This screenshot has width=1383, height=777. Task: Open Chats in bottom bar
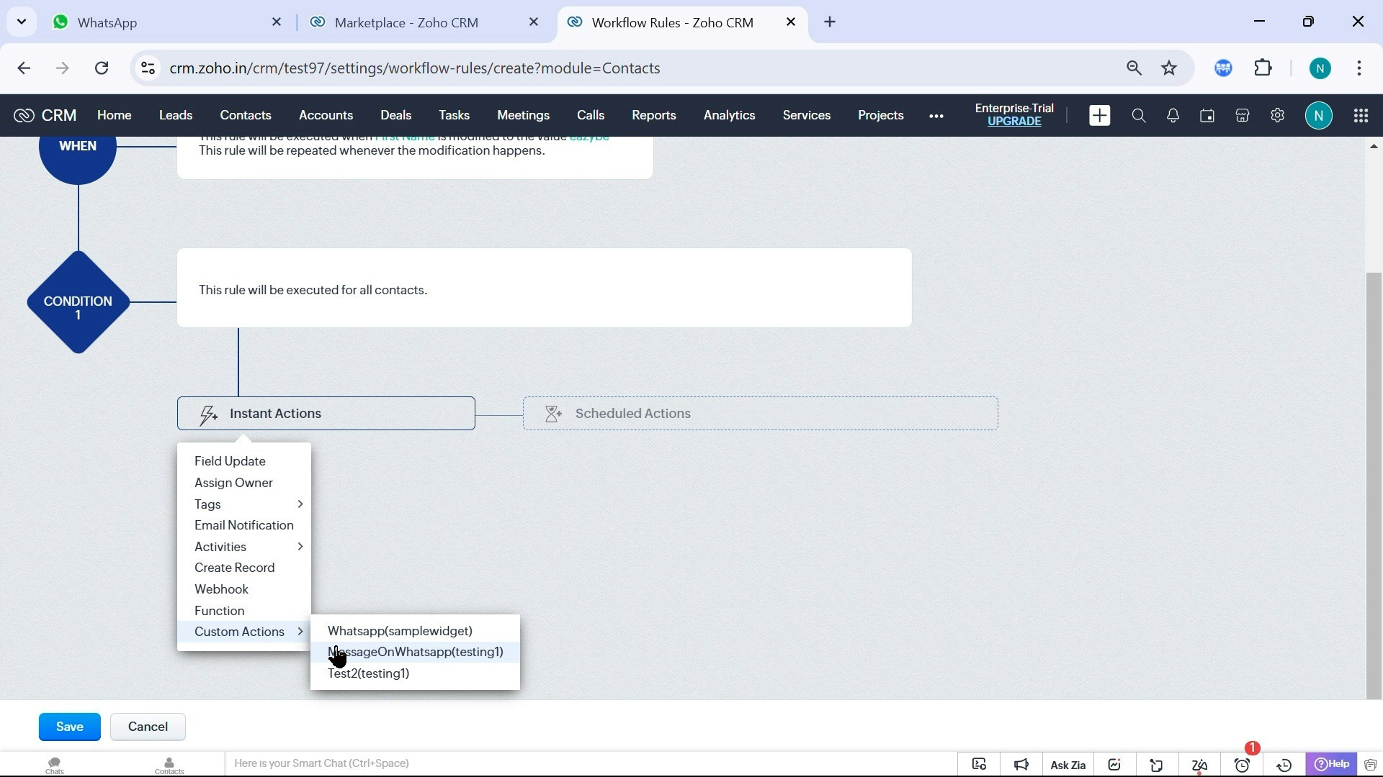click(x=54, y=765)
